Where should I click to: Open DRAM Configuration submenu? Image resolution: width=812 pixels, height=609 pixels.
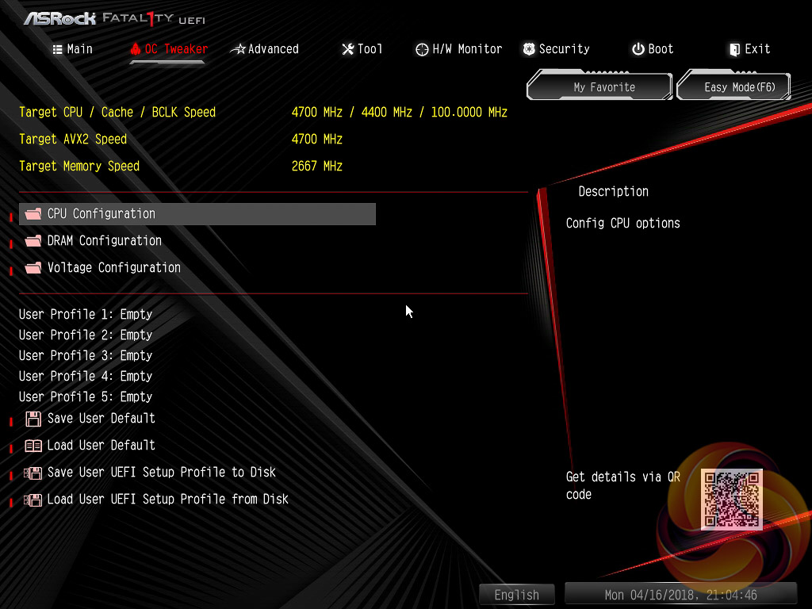(x=105, y=241)
